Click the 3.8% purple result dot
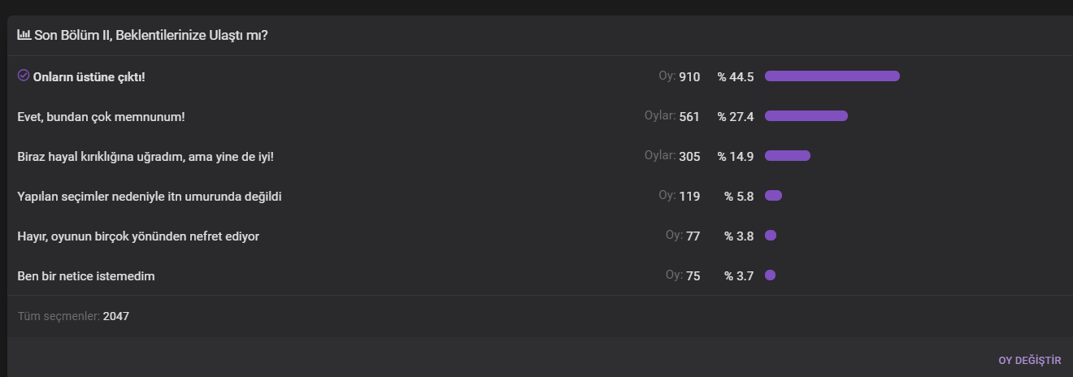The height and width of the screenshot is (377, 1073). click(771, 236)
